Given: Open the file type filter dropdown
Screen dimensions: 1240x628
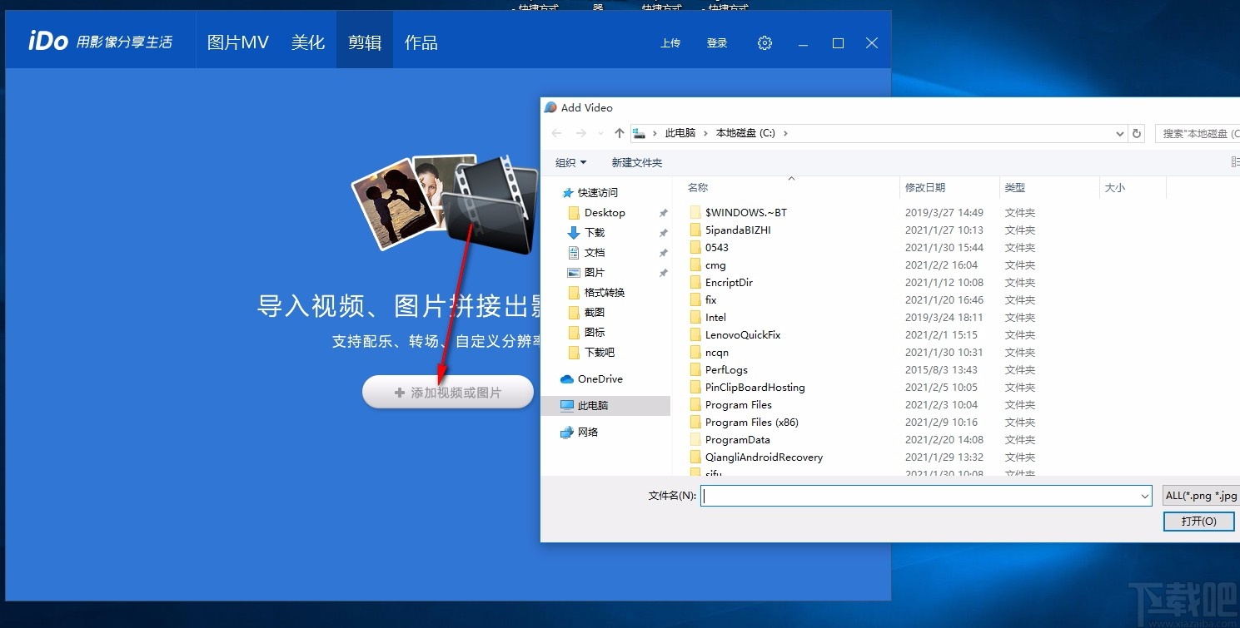Looking at the screenshot, I should pyautogui.click(x=1201, y=496).
